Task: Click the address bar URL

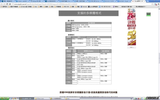Action: [45, 4]
